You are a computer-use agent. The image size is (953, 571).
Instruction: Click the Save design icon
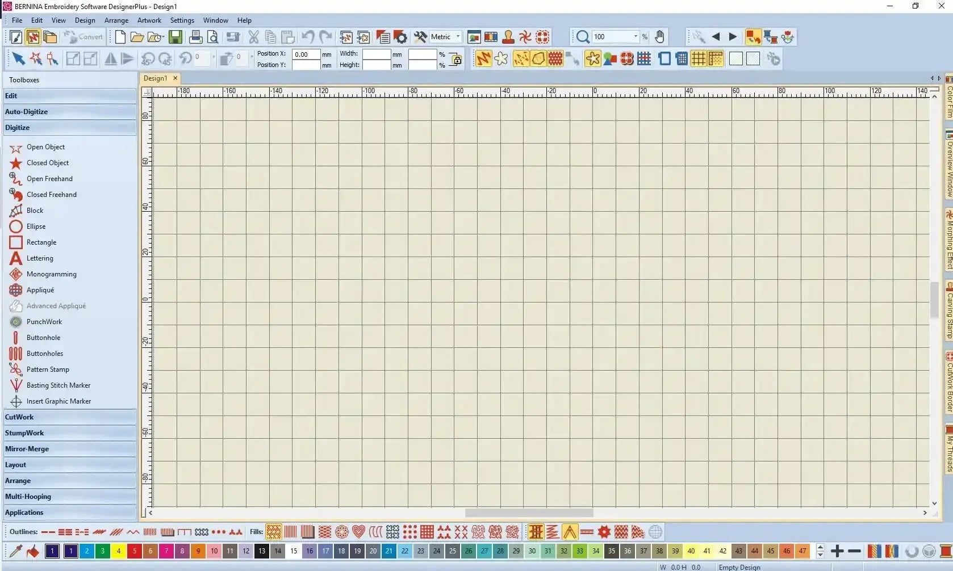point(175,37)
